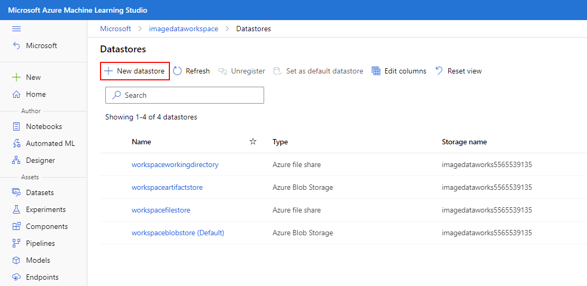The height and width of the screenshot is (286, 587).
Task: Click the imagedataworkspace breadcrumb link
Action: click(x=184, y=29)
